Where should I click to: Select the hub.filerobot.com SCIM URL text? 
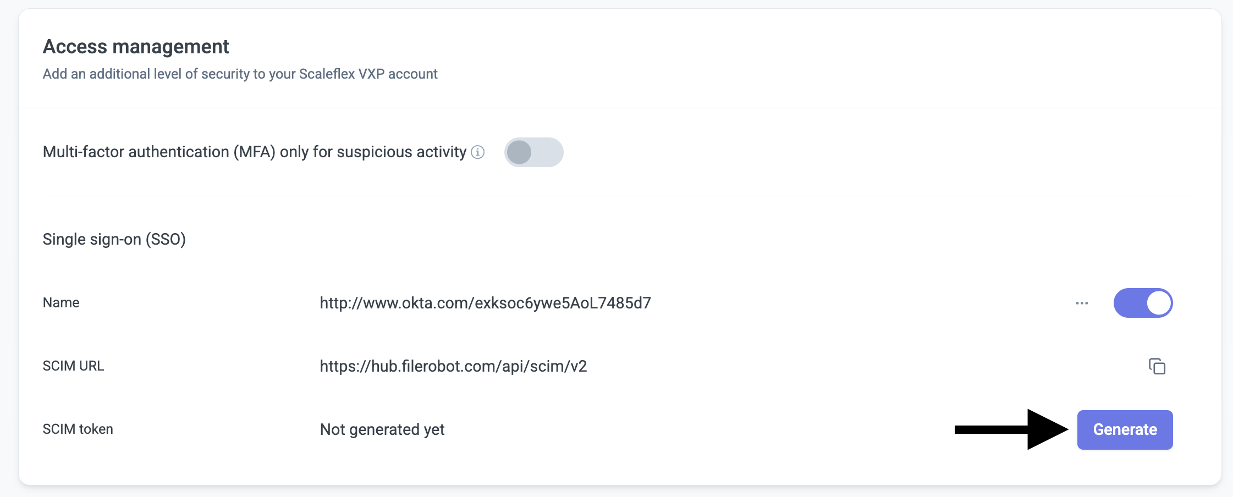pos(453,366)
